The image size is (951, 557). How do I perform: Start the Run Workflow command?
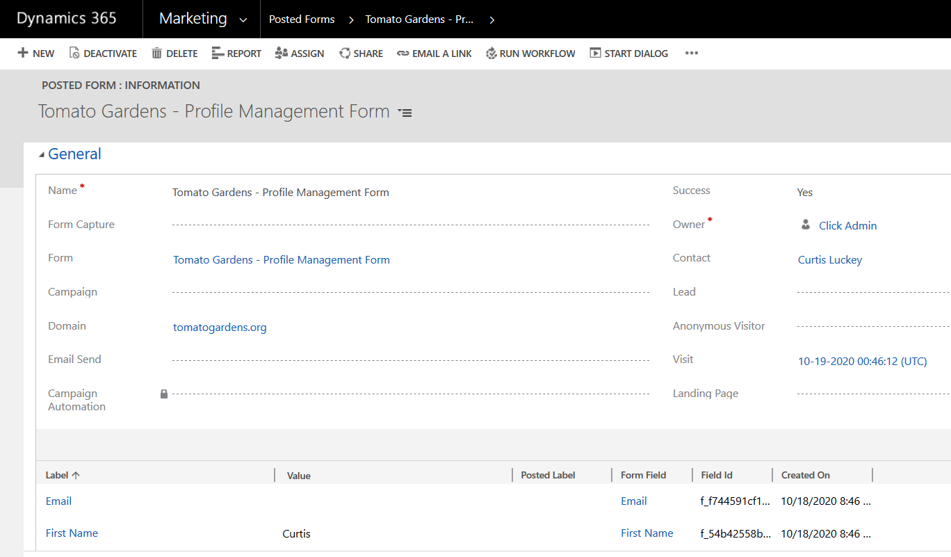pos(490,53)
